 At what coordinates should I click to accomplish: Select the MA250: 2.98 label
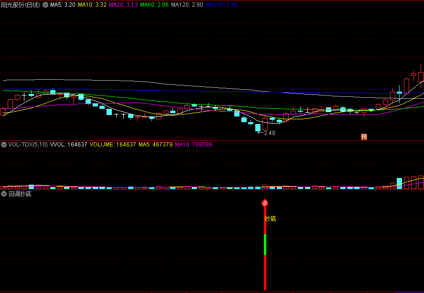pos(221,5)
